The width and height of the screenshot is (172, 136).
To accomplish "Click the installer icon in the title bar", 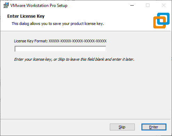I will click(6, 5).
